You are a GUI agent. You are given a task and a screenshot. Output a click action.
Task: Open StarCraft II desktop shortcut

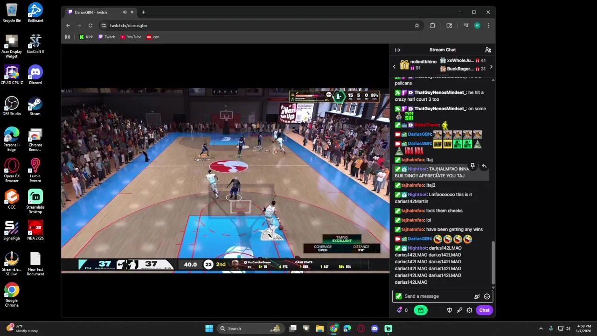[35, 44]
